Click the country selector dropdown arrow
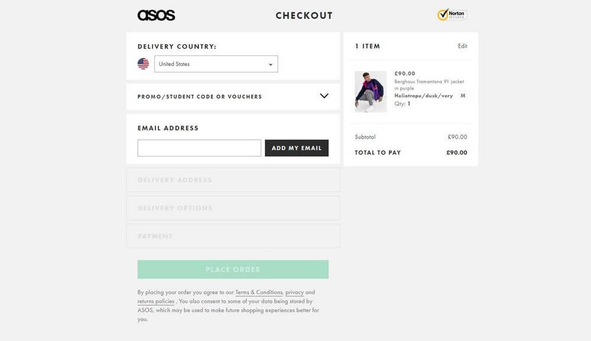 tap(269, 63)
